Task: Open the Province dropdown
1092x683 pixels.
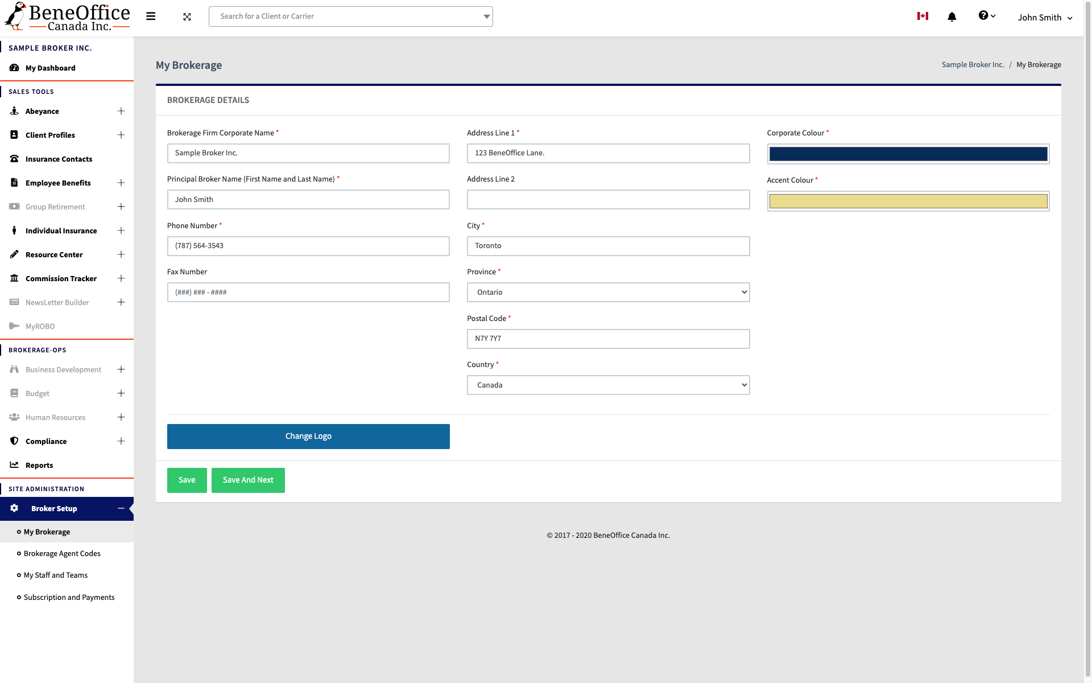Action: 608,293
